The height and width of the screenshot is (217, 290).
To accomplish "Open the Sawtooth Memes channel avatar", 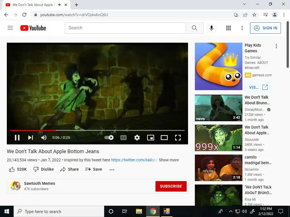I will pos(15,186).
